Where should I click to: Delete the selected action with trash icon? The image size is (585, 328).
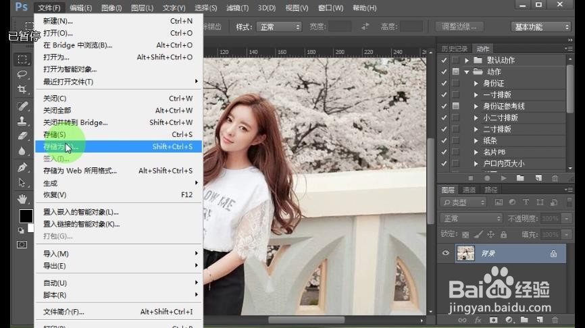coord(555,177)
